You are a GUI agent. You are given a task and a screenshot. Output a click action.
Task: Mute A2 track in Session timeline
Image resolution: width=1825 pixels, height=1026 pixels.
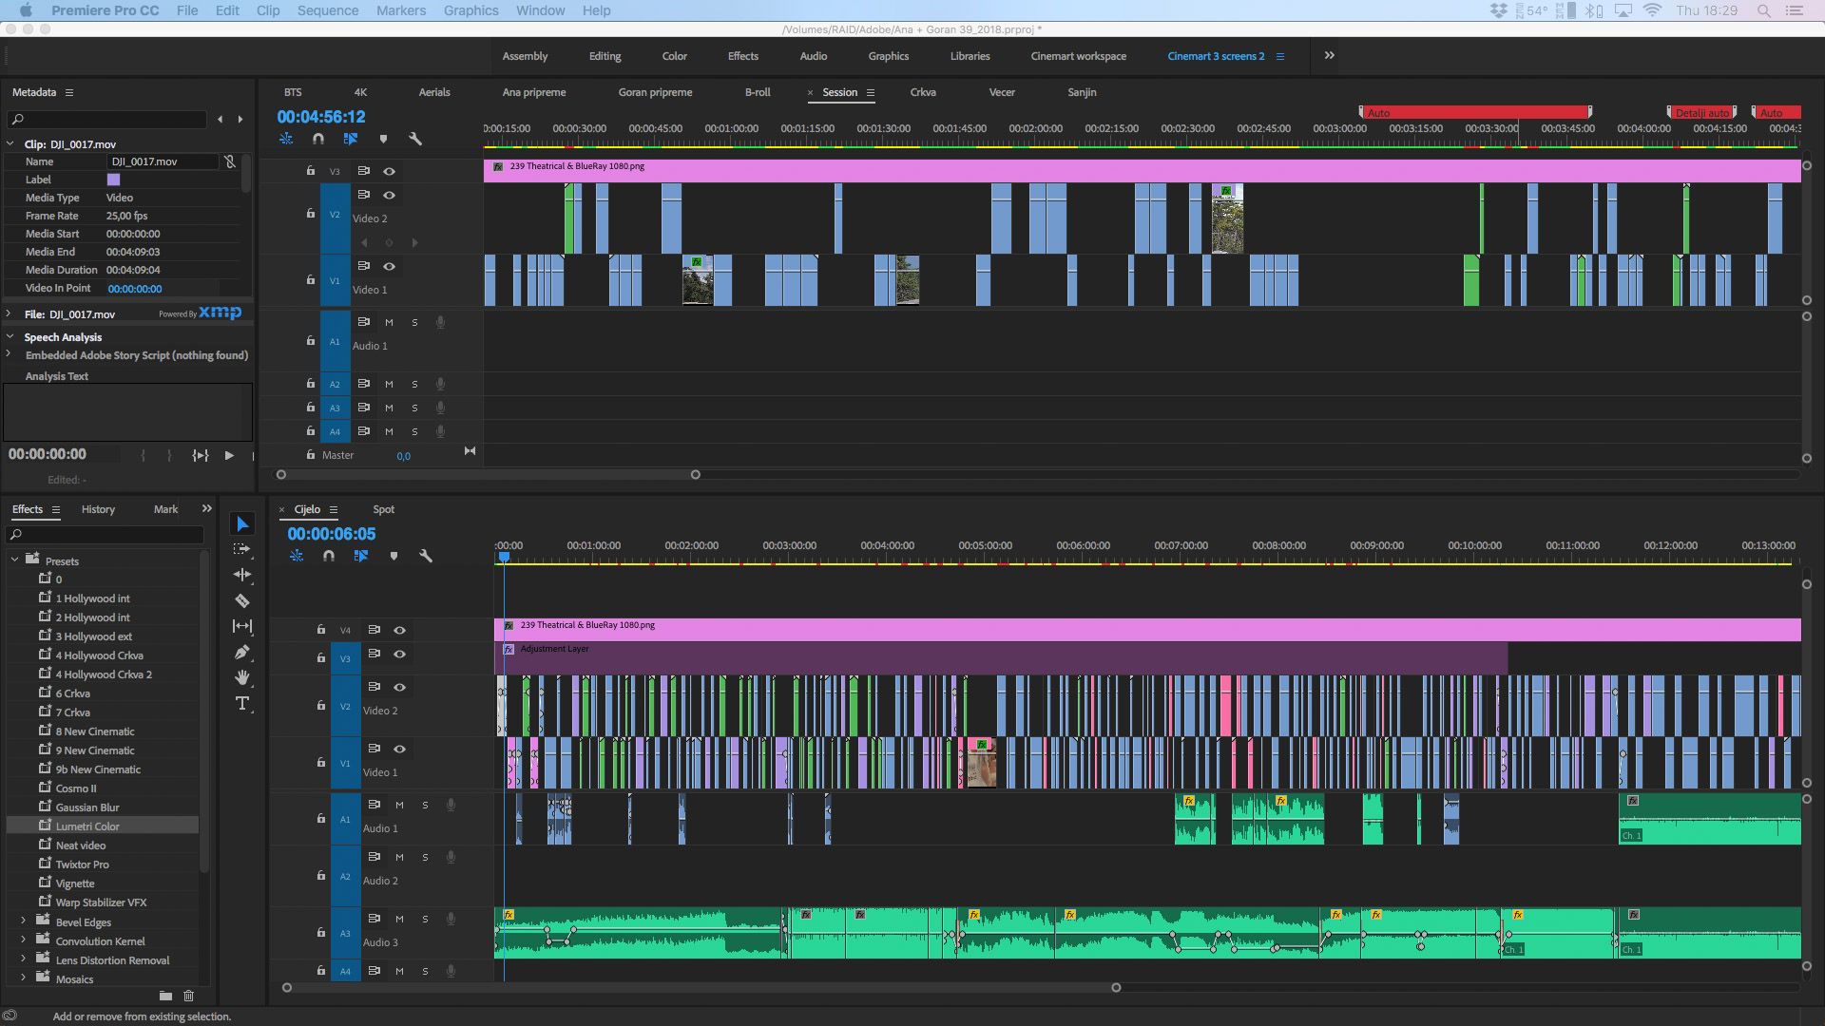pyautogui.click(x=389, y=384)
